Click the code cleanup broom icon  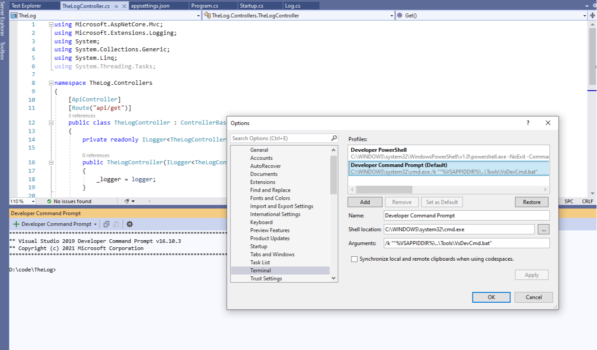[127, 201]
